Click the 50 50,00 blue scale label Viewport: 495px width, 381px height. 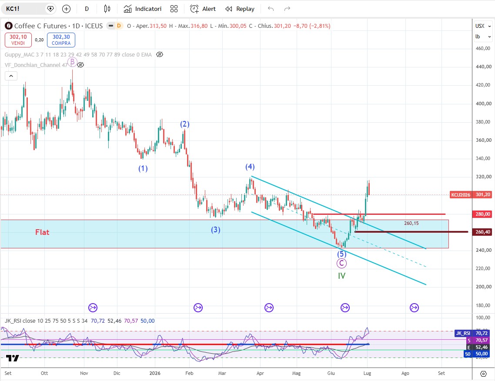click(x=477, y=354)
